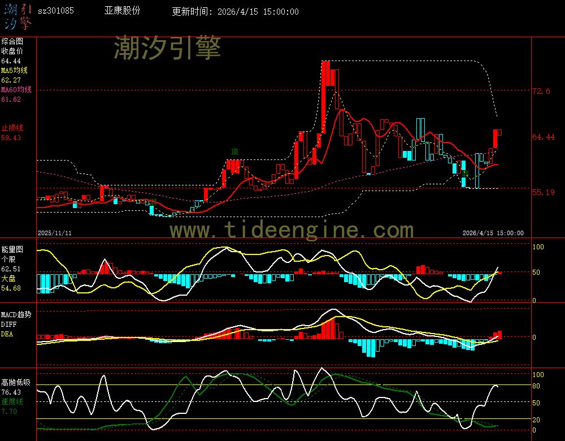Toggle the MA60均线 legend label
565x441 pixels.
16,90
